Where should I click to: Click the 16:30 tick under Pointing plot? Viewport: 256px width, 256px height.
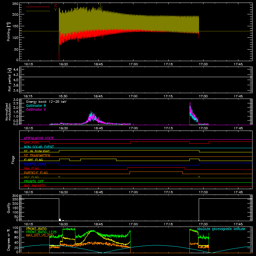point(63,64)
